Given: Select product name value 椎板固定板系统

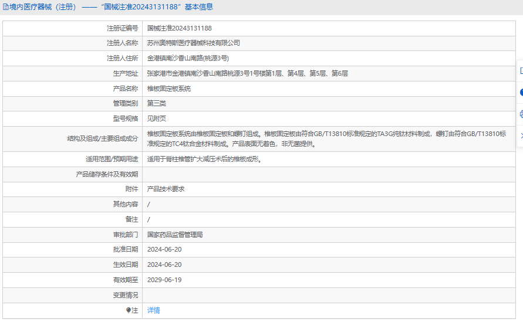Looking at the screenshot, I should click(x=169, y=89).
